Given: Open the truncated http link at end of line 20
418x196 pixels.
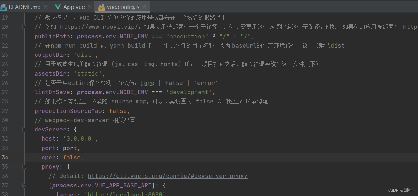Looking at the screenshot, I should [x=410, y=27].
